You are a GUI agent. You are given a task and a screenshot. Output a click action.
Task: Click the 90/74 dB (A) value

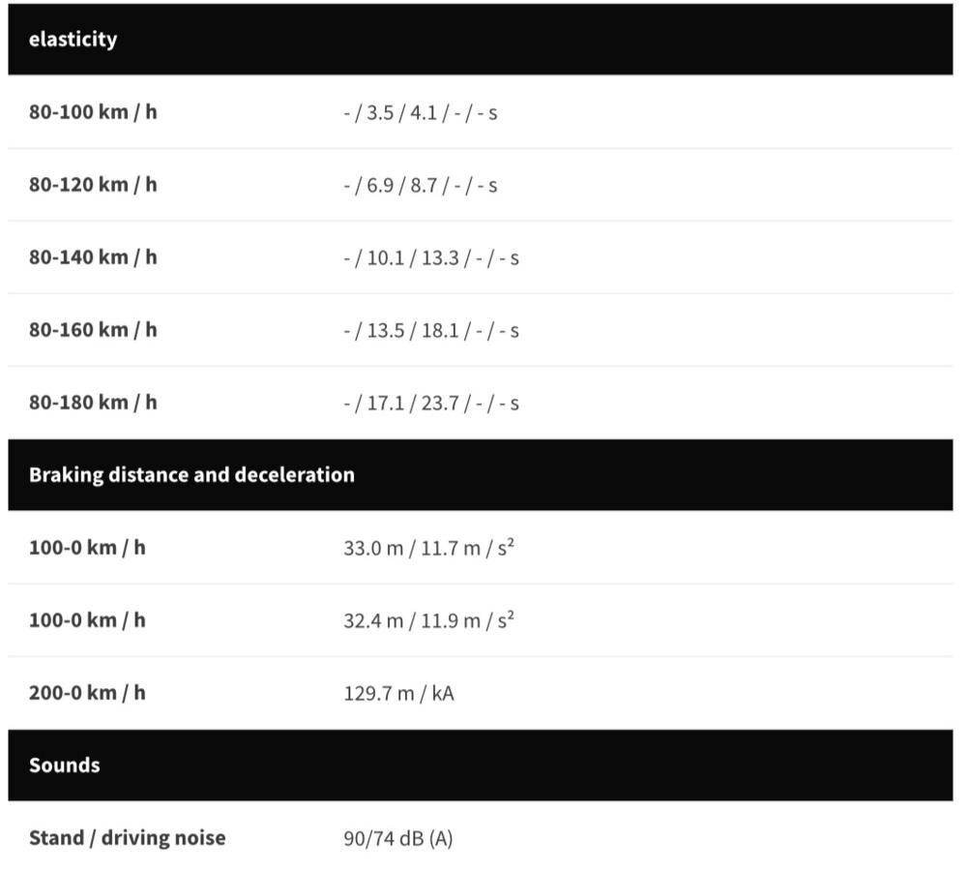(x=397, y=839)
